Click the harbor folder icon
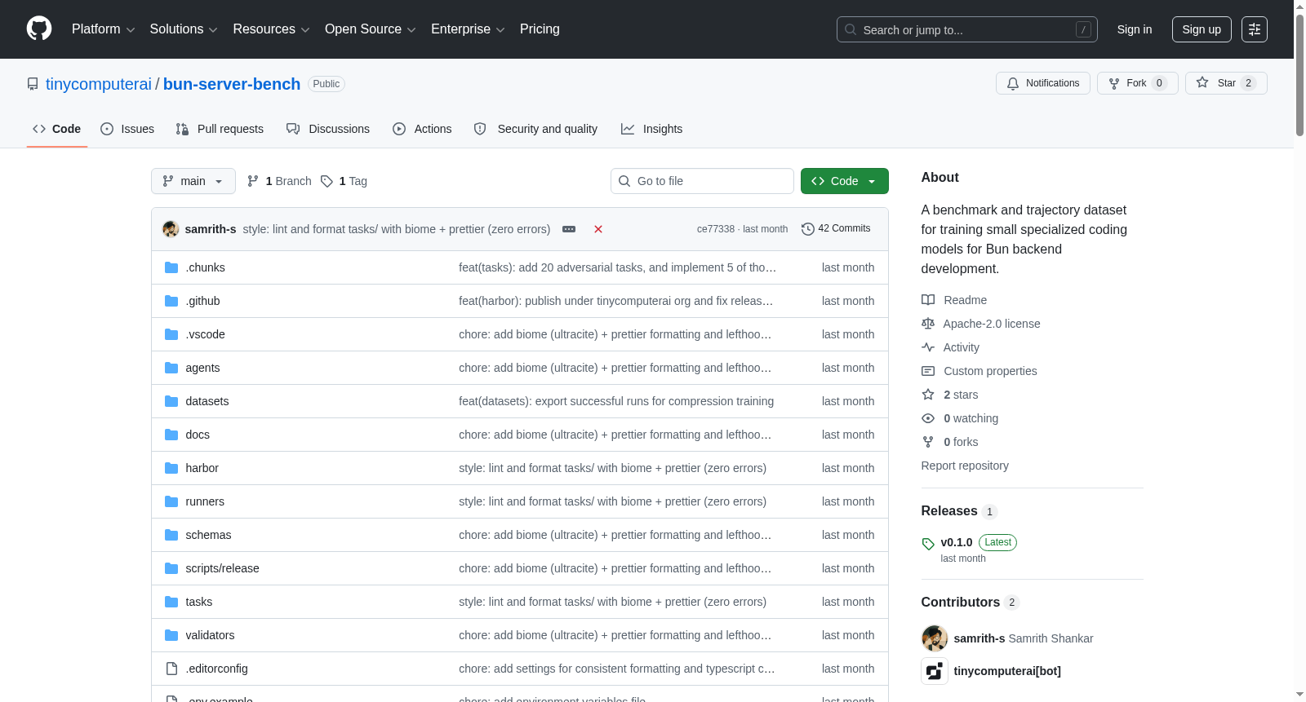Image resolution: width=1306 pixels, height=702 pixels. pyautogui.click(x=171, y=468)
